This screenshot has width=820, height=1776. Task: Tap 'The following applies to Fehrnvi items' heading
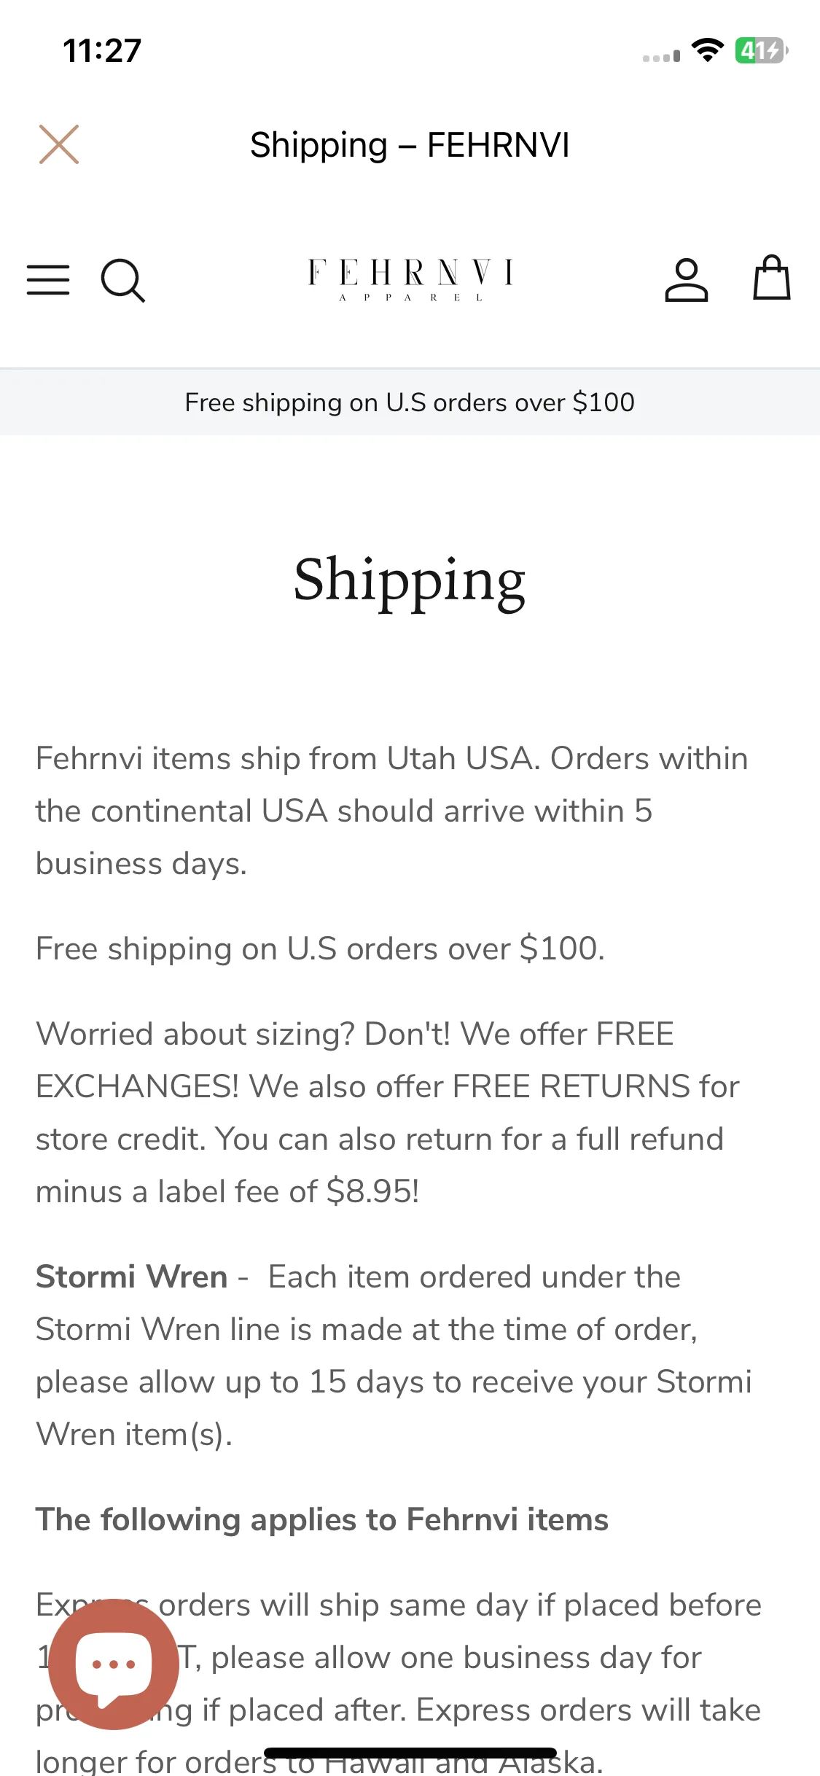click(322, 1520)
